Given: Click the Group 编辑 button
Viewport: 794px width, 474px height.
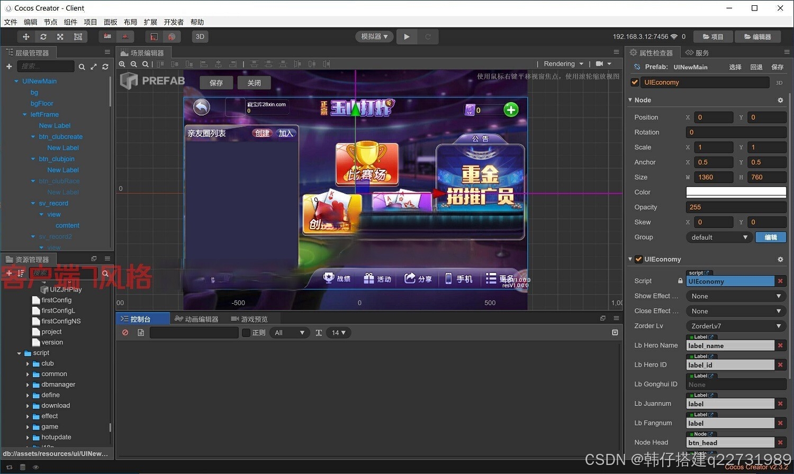Looking at the screenshot, I should (771, 237).
